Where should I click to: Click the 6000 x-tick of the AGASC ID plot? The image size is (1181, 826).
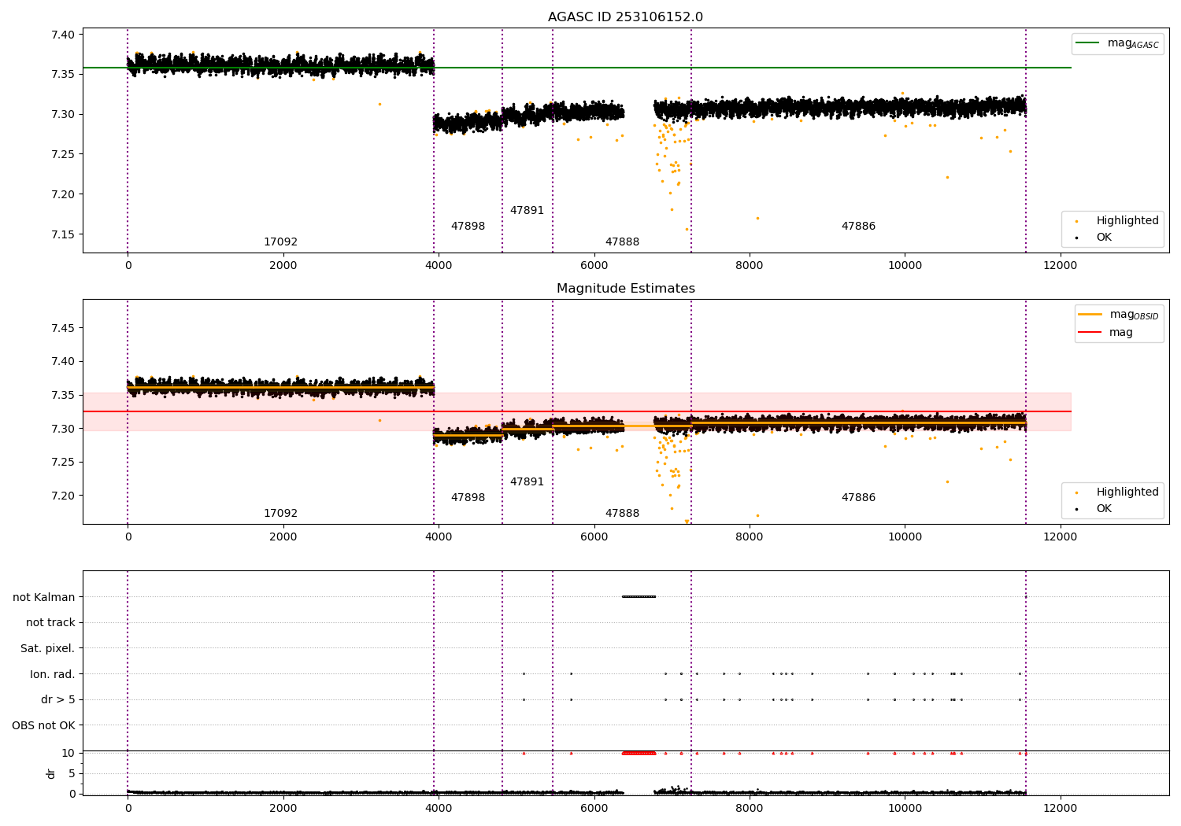coord(594,265)
